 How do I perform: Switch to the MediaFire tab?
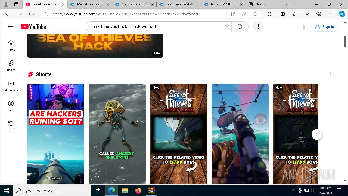coord(90,4)
